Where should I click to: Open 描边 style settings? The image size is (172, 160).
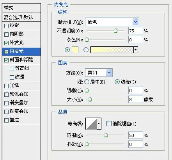click(x=14, y=120)
